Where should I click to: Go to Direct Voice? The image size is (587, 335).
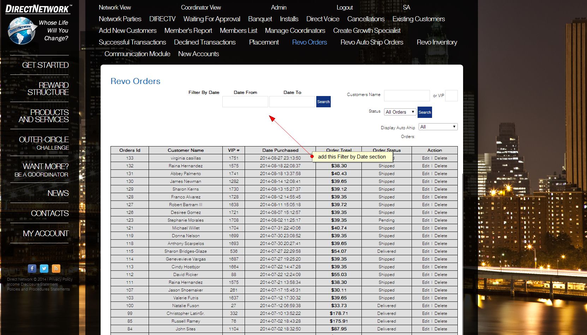(323, 19)
